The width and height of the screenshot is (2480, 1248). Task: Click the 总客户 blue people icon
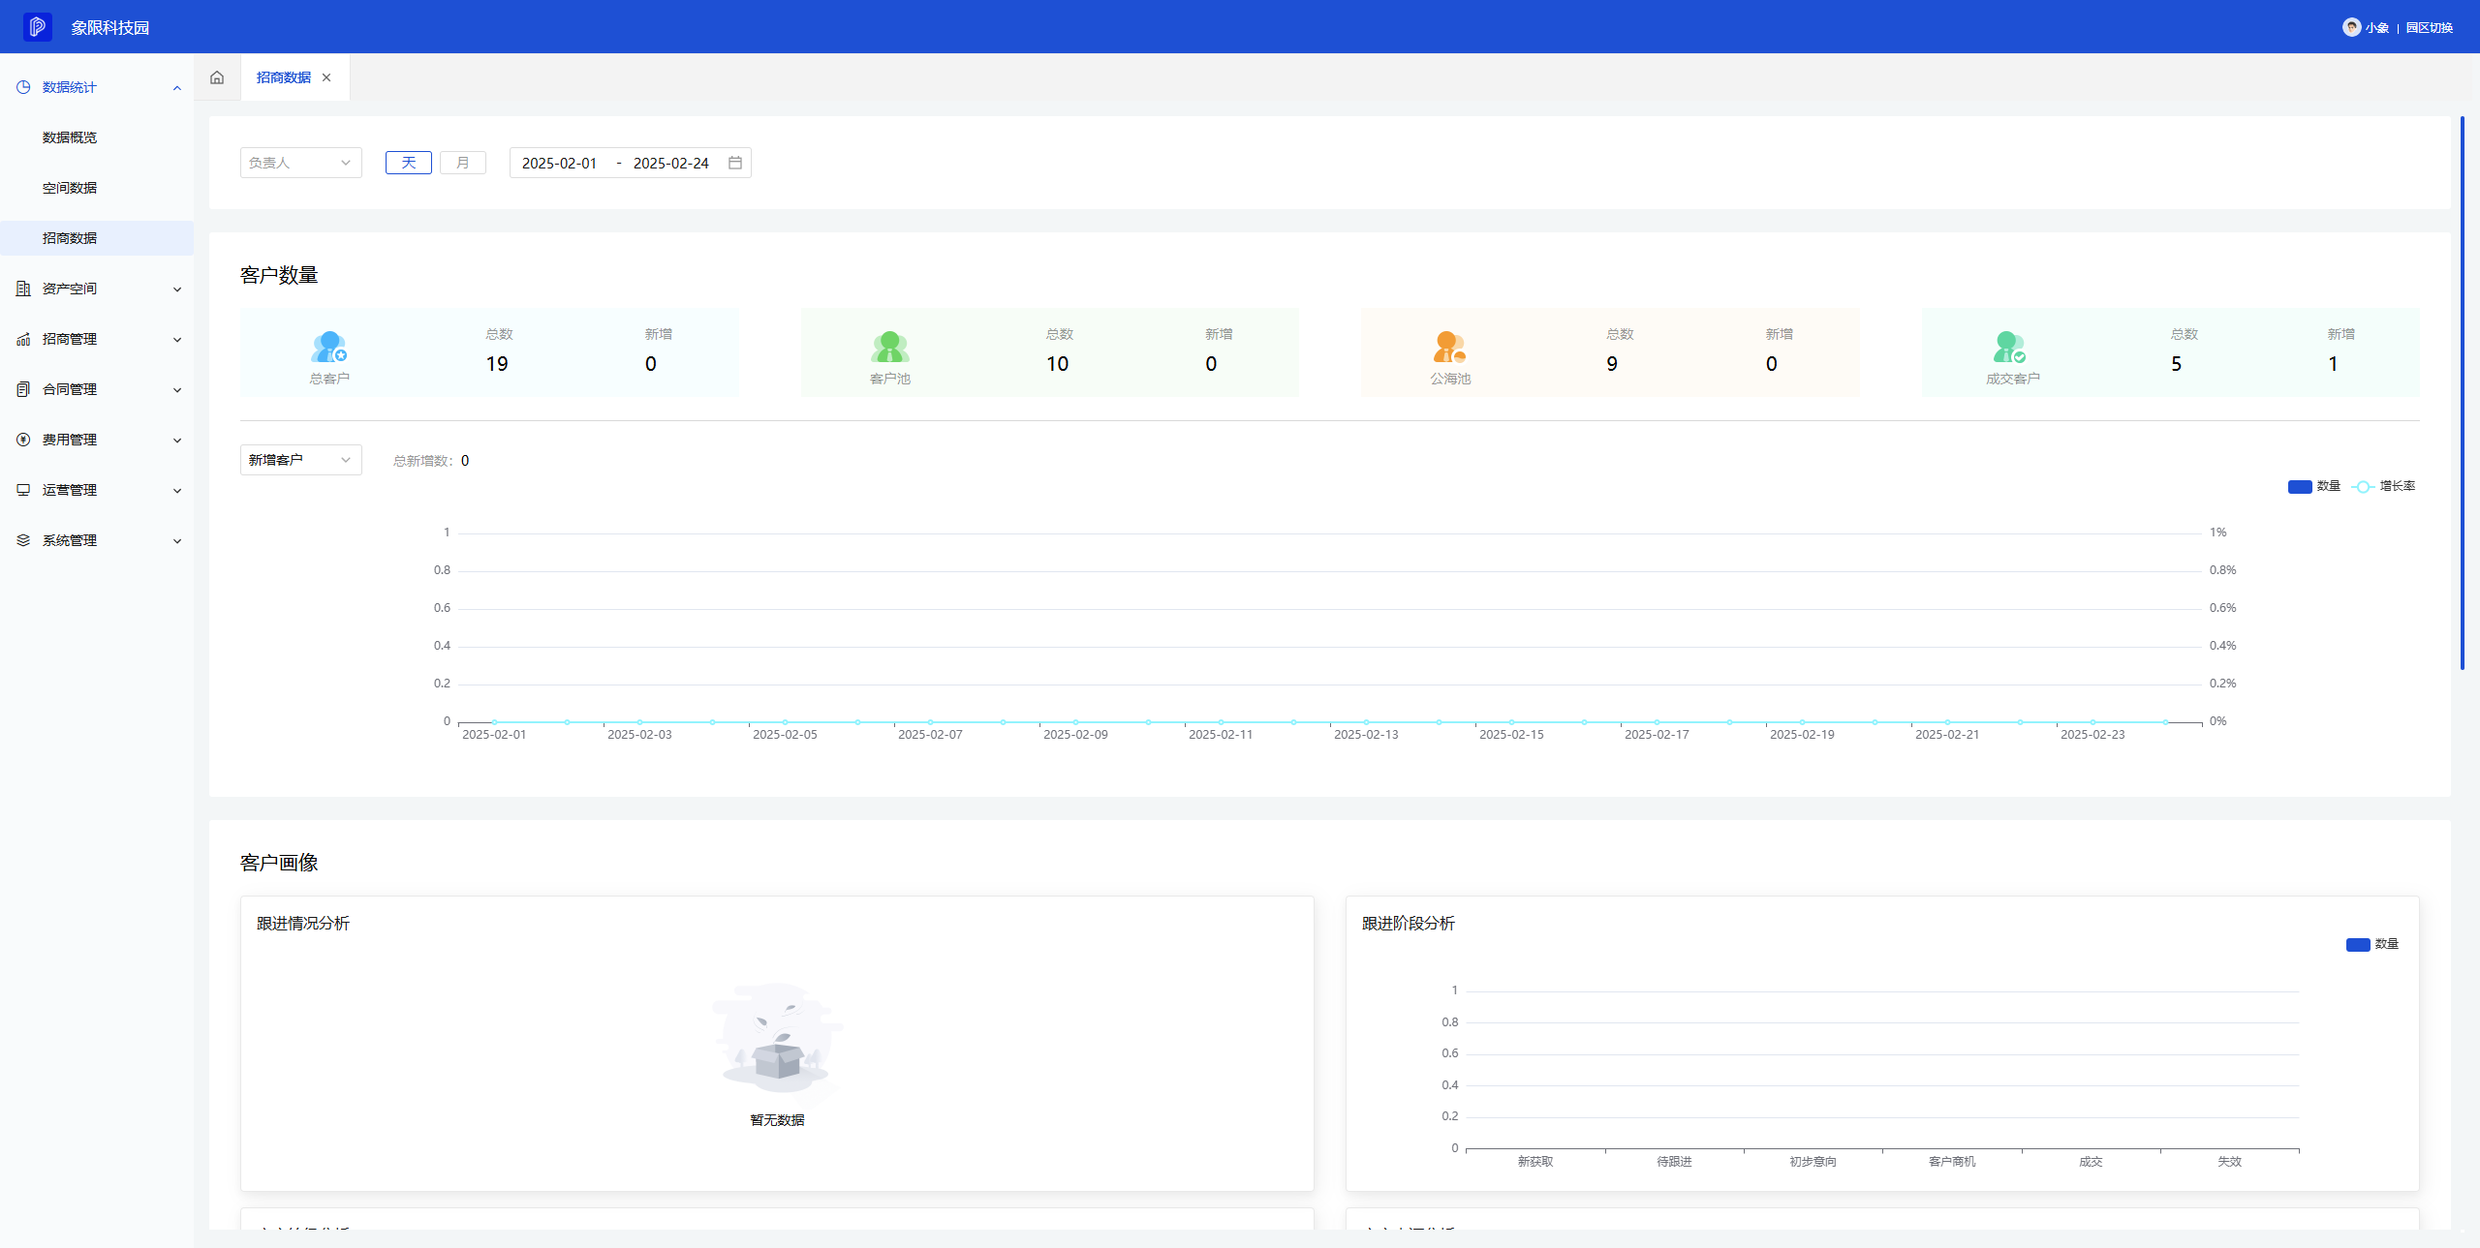329,346
